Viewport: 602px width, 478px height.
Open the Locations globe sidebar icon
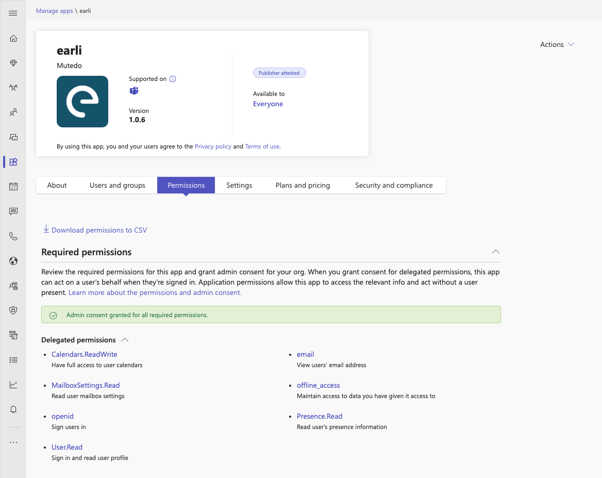click(x=13, y=261)
